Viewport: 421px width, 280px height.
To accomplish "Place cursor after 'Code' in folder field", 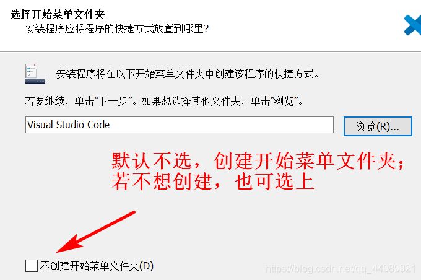I will pyautogui.click(x=110, y=125).
